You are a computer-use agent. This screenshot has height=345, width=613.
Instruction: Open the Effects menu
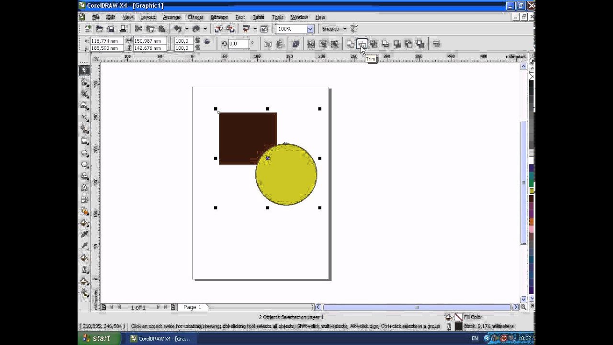pyautogui.click(x=195, y=17)
